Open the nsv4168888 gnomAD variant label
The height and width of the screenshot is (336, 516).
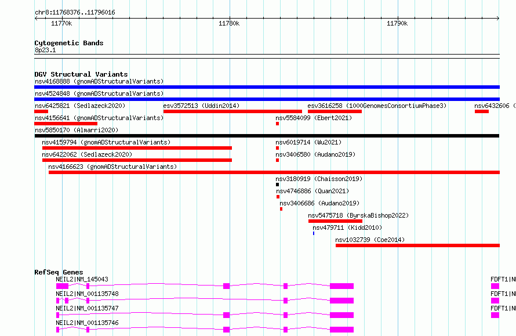click(99, 81)
